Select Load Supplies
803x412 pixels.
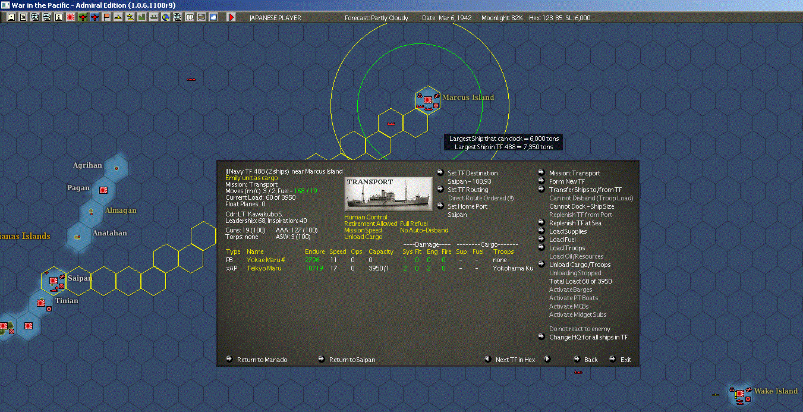click(x=568, y=231)
